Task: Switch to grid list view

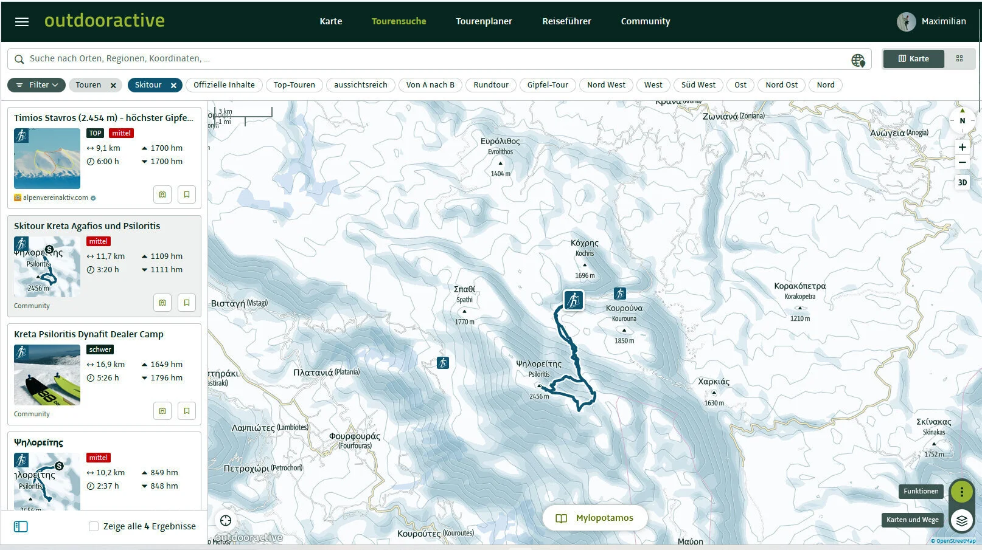Action: pos(959,59)
